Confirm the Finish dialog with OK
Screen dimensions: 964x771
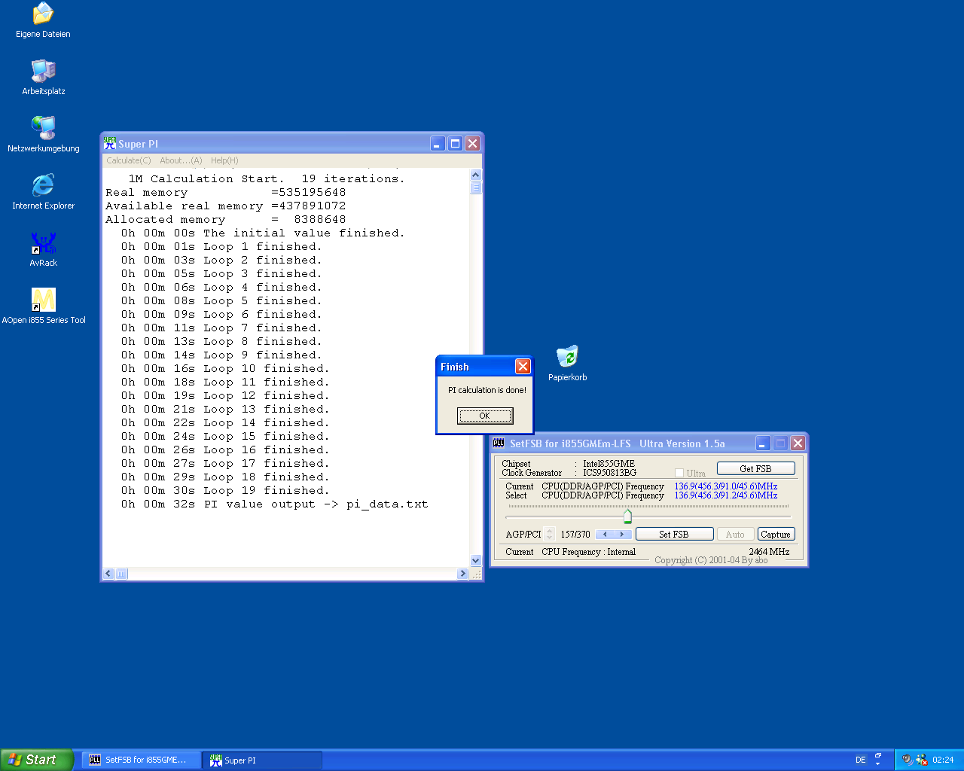pyautogui.click(x=485, y=416)
